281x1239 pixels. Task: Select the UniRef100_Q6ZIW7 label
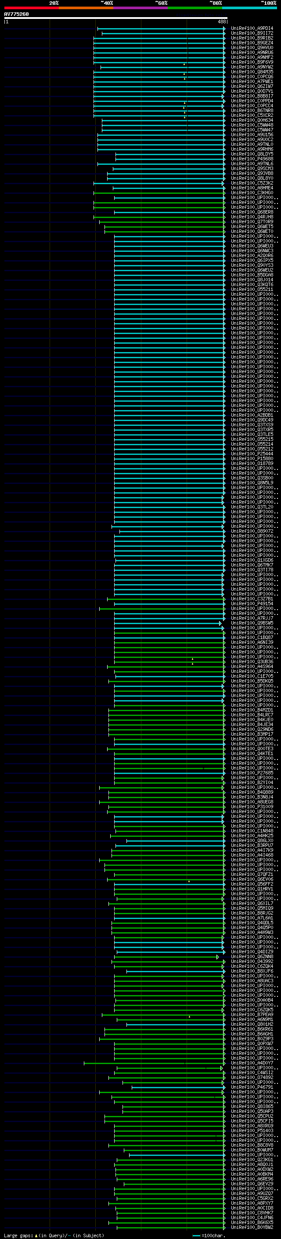(252, 87)
